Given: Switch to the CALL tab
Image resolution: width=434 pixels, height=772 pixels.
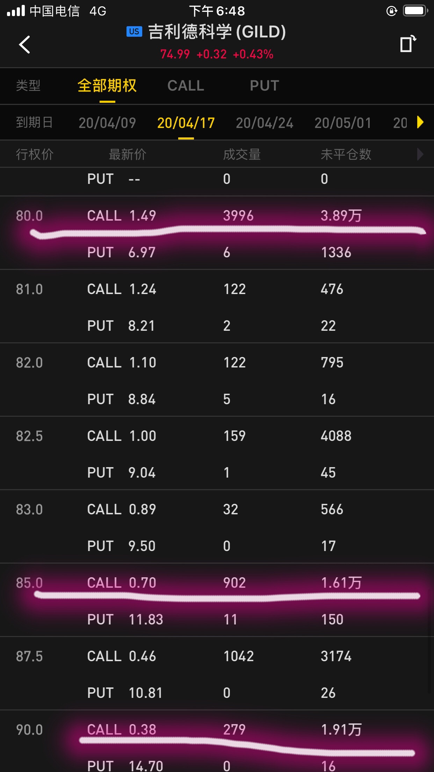Looking at the screenshot, I should pyautogui.click(x=186, y=86).
